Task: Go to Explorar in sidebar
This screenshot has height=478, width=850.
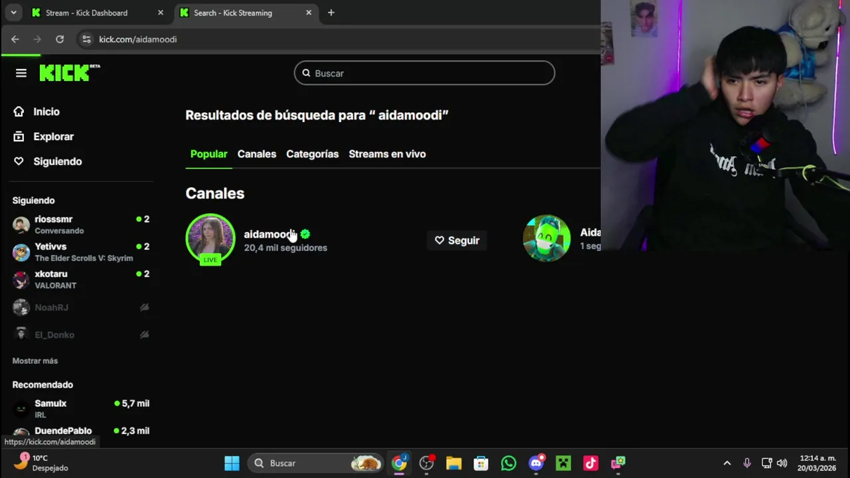Action: click(x=54, y=136)
